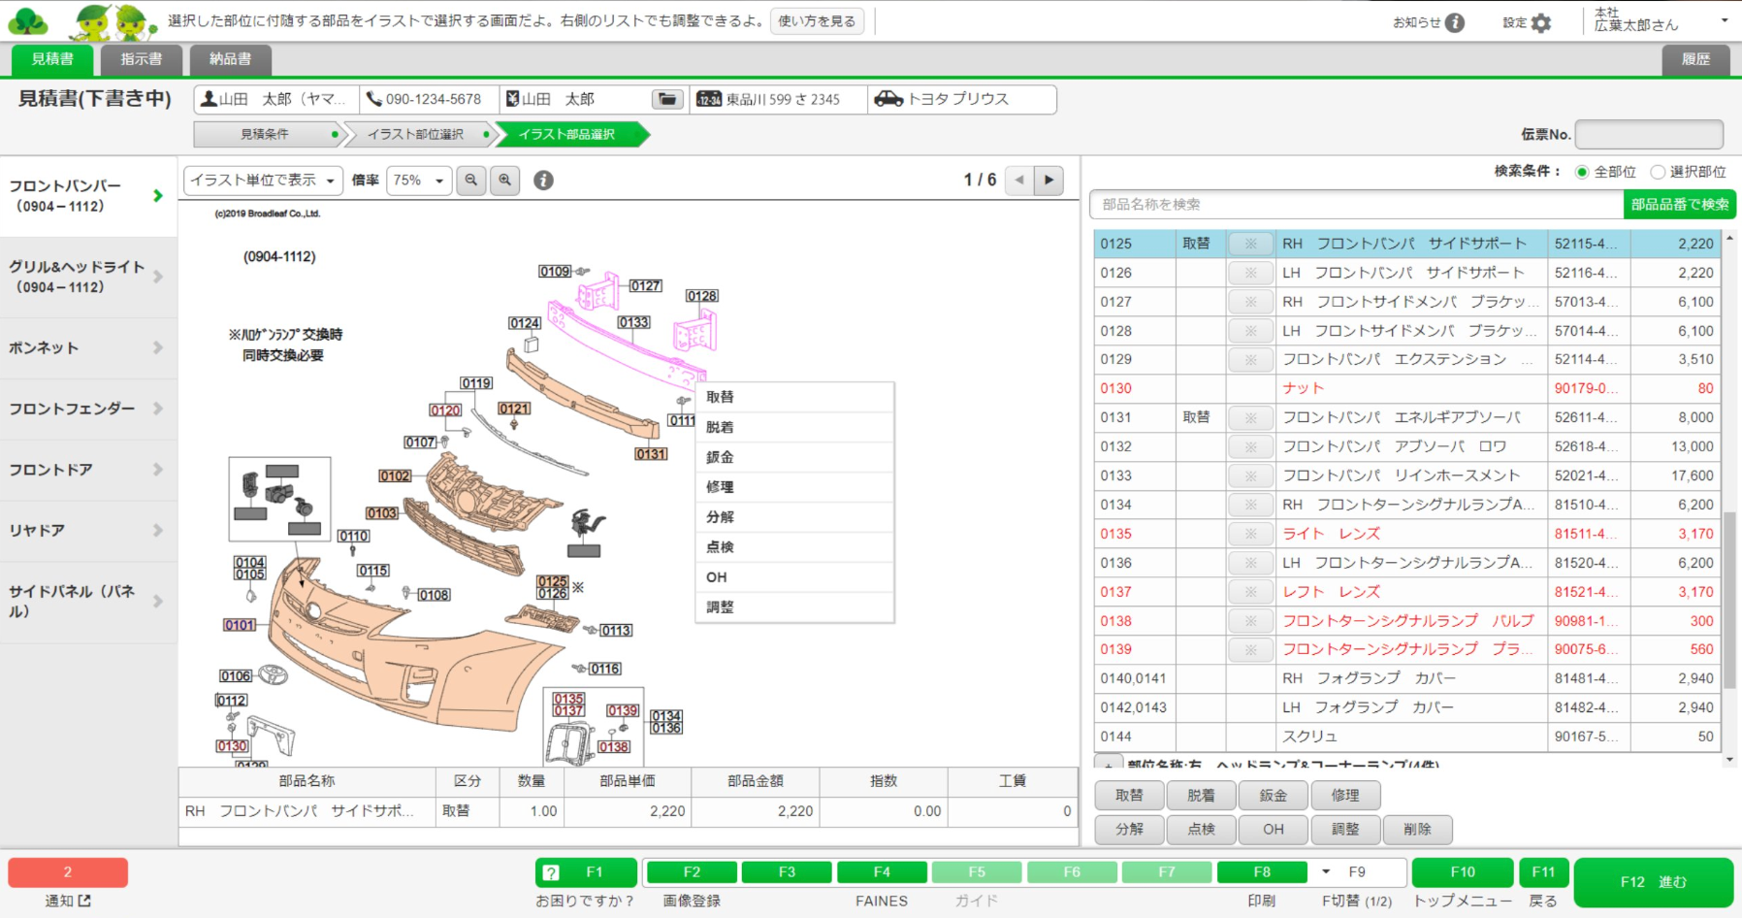This screenshot has height=918, width=1742.
Task: Click the 履歴 button
Action: tap(1695, 59)
